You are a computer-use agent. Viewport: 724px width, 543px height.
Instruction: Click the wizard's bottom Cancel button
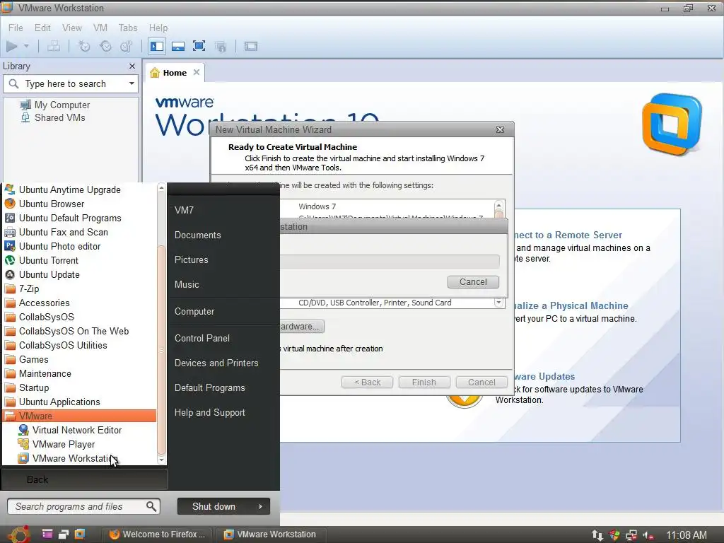tap(481, 383)
